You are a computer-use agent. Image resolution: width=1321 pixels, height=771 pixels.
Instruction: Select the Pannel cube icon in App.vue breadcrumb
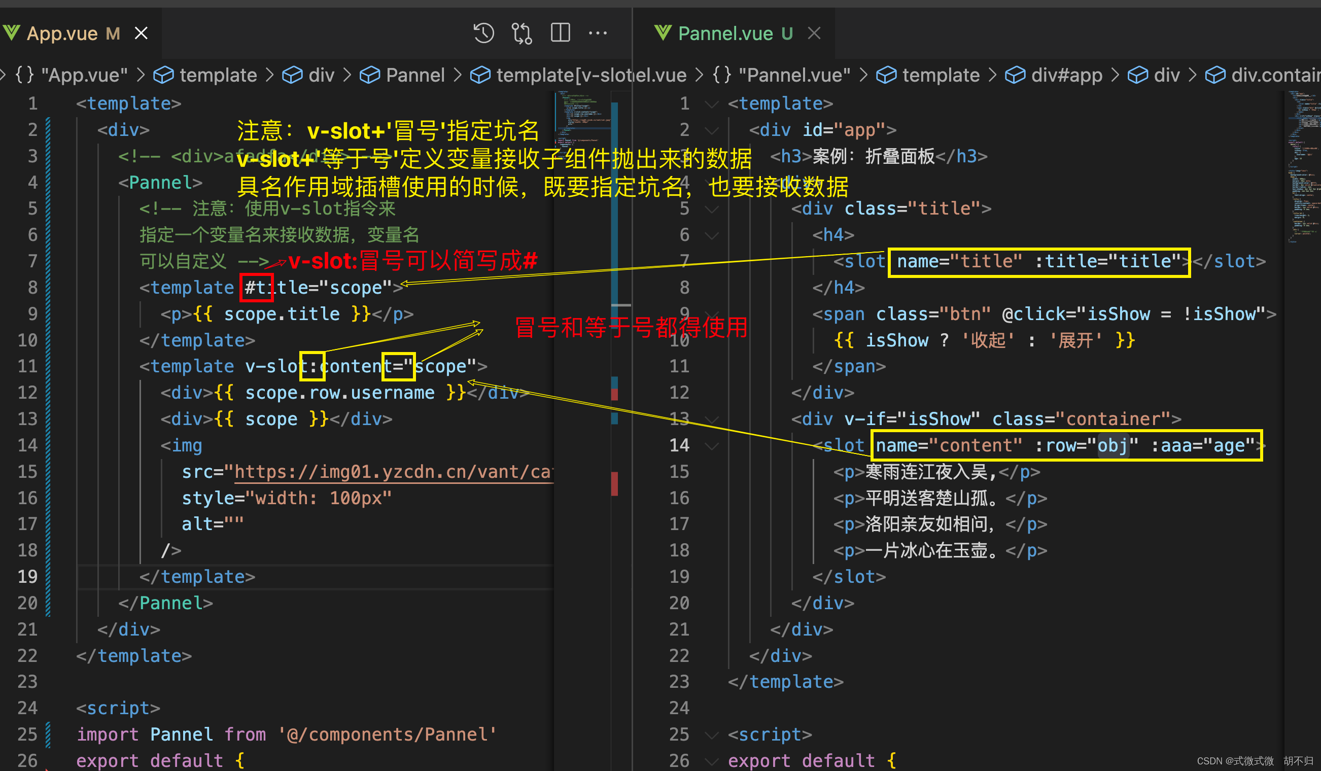pyautogui.click(x=370, y=75)
